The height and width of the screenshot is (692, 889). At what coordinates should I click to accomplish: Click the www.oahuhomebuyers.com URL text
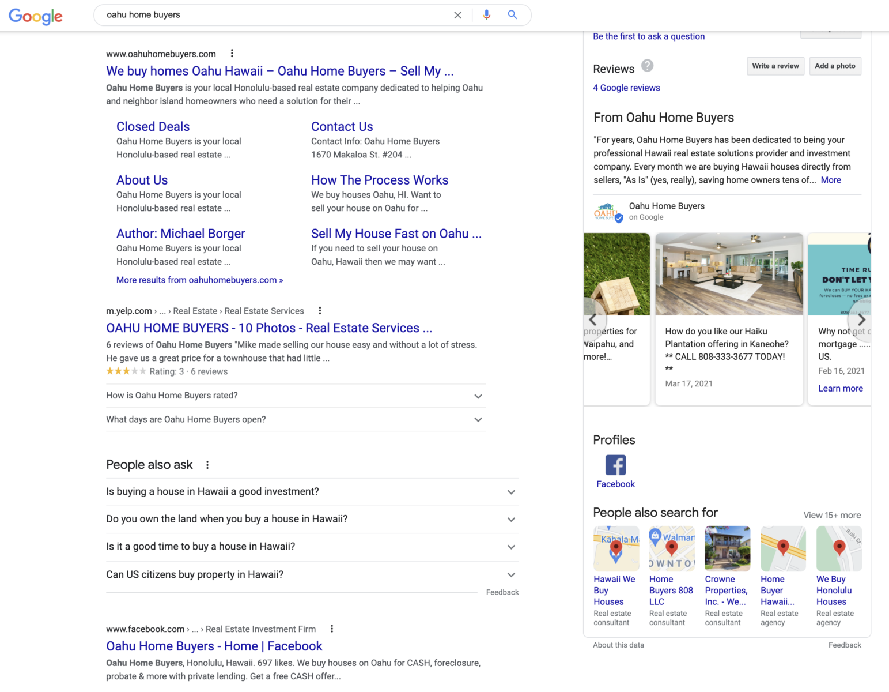161,54
